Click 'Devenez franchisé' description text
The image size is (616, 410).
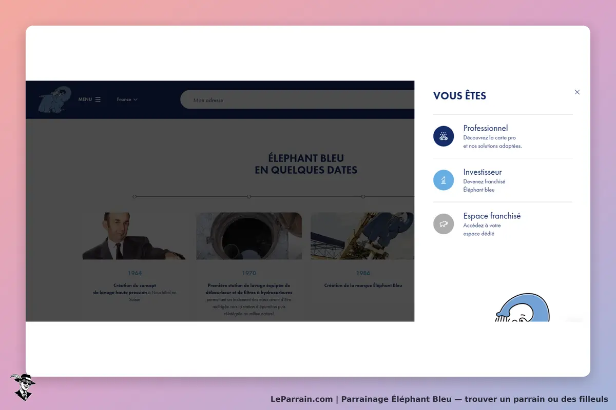(x=484, y=181)
